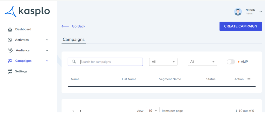
Task: Open the first All filter dropdown
Action: coord(163,62)
